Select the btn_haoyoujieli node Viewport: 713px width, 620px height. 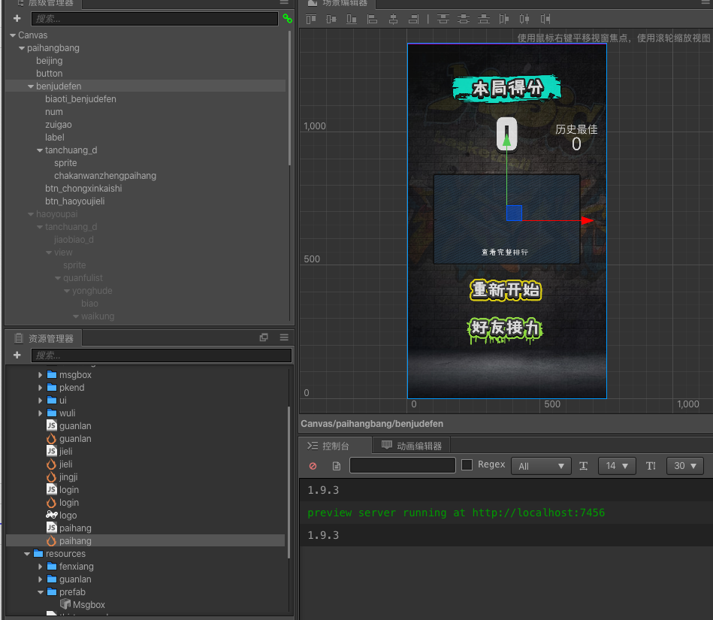point(74,201)
